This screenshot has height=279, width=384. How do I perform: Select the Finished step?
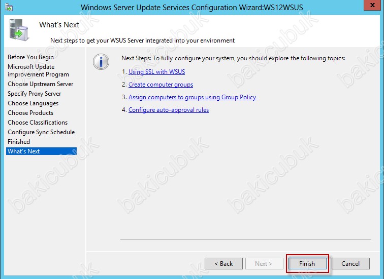click(x=19, y=142)
